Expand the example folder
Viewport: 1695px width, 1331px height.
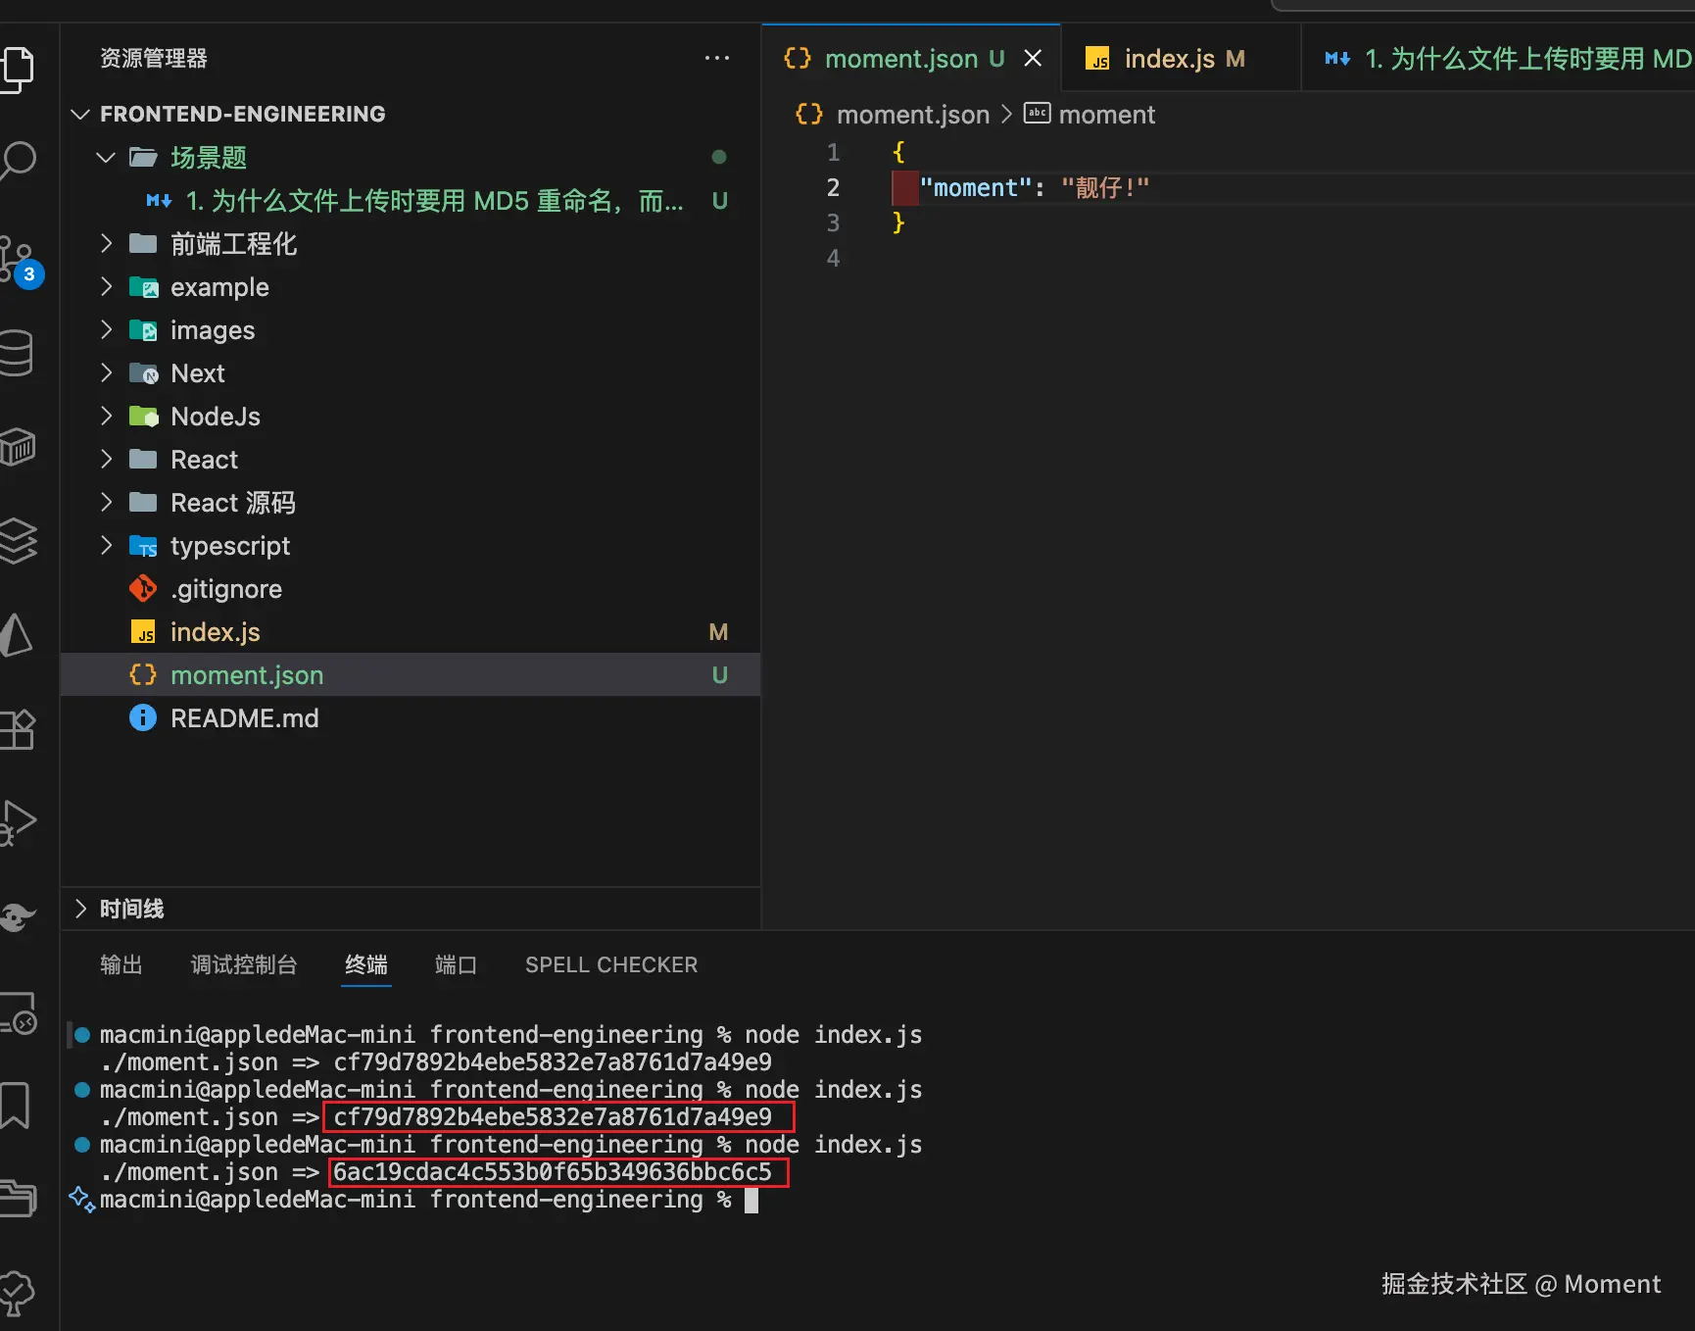[106, 287]
